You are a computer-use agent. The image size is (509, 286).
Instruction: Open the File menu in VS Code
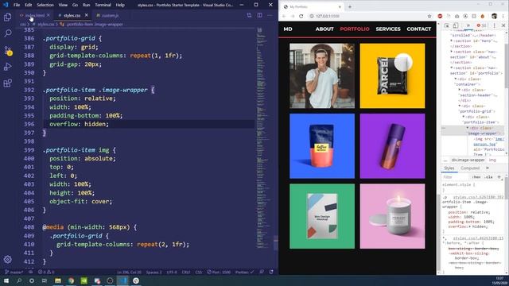[17, 5]
